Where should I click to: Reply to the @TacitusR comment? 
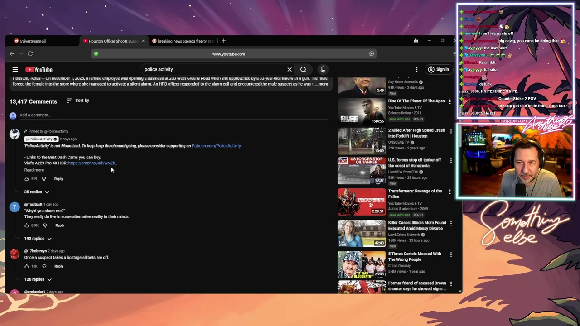click(59, 225)
